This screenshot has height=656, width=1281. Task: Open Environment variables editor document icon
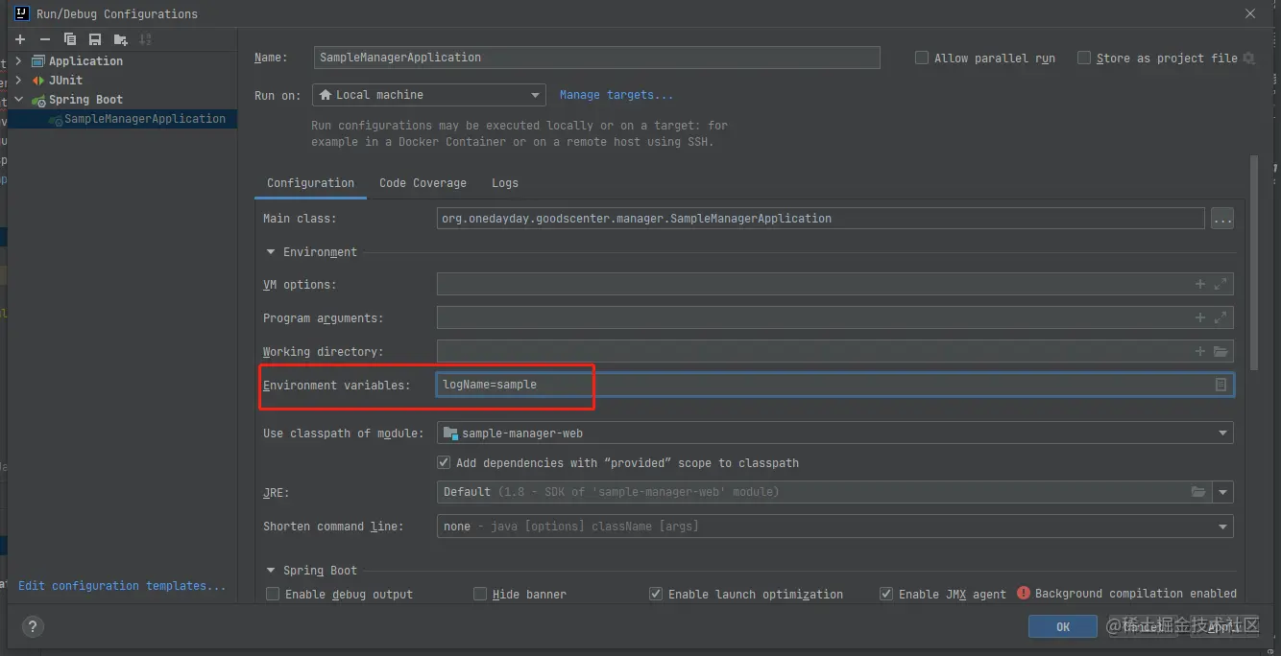pos(1221,385)
